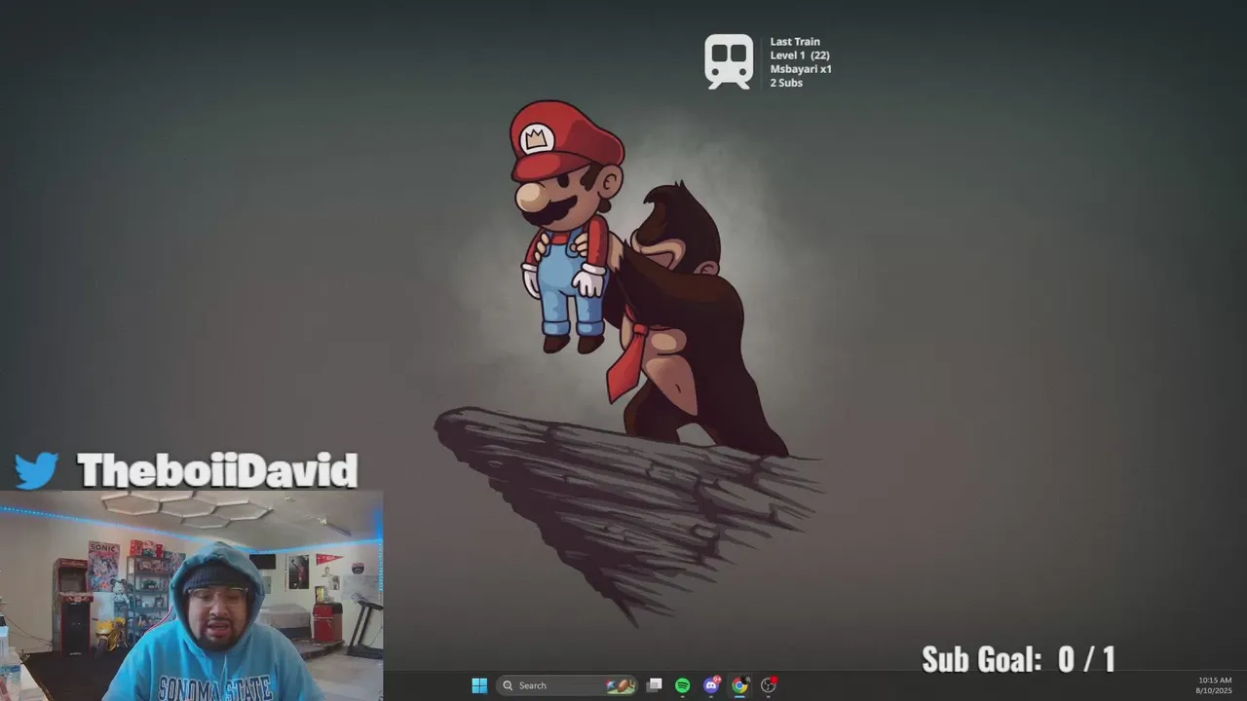The image size is (1247, 701).
Task: Open the Windows Start menu
Action: click(479, 685)
